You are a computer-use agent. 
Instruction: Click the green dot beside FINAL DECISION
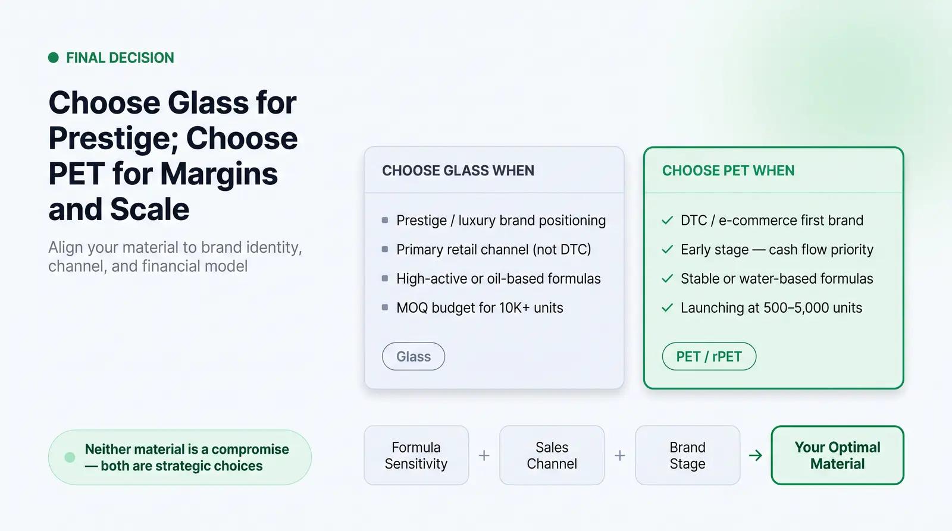(54, 58)
